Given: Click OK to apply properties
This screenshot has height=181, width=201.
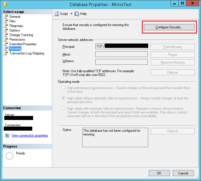Looking at the screenshot, I should coord(159,173).
